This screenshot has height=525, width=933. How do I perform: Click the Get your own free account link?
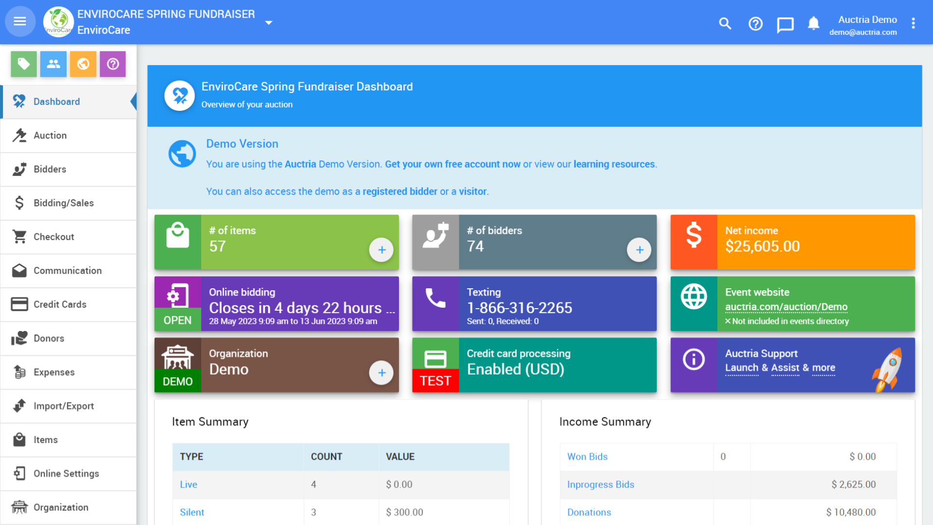(452, 164)
